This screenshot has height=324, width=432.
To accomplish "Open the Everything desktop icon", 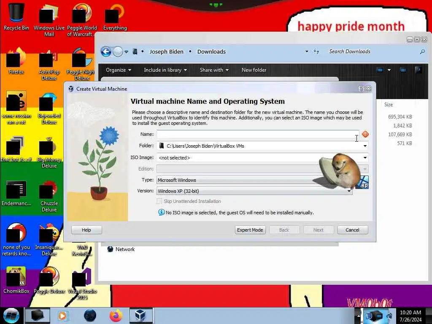I will [x=115, y=16].
